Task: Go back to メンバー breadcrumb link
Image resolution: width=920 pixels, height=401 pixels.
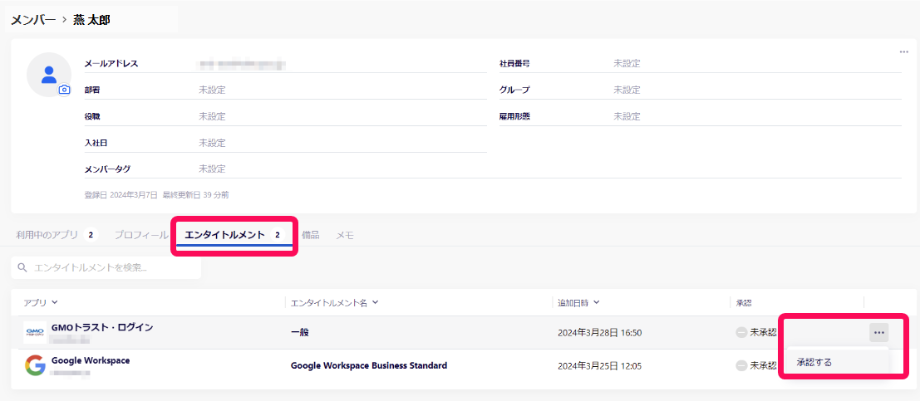Action: (x=33, y=20)
